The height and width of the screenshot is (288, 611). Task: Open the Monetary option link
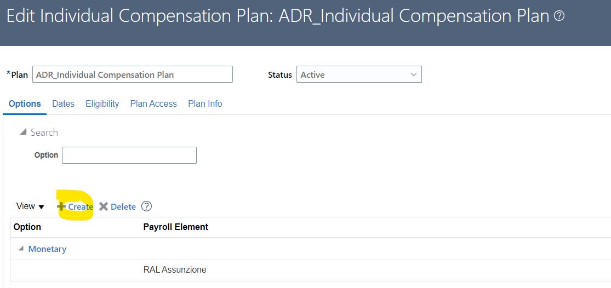click(x=47, y=249)
